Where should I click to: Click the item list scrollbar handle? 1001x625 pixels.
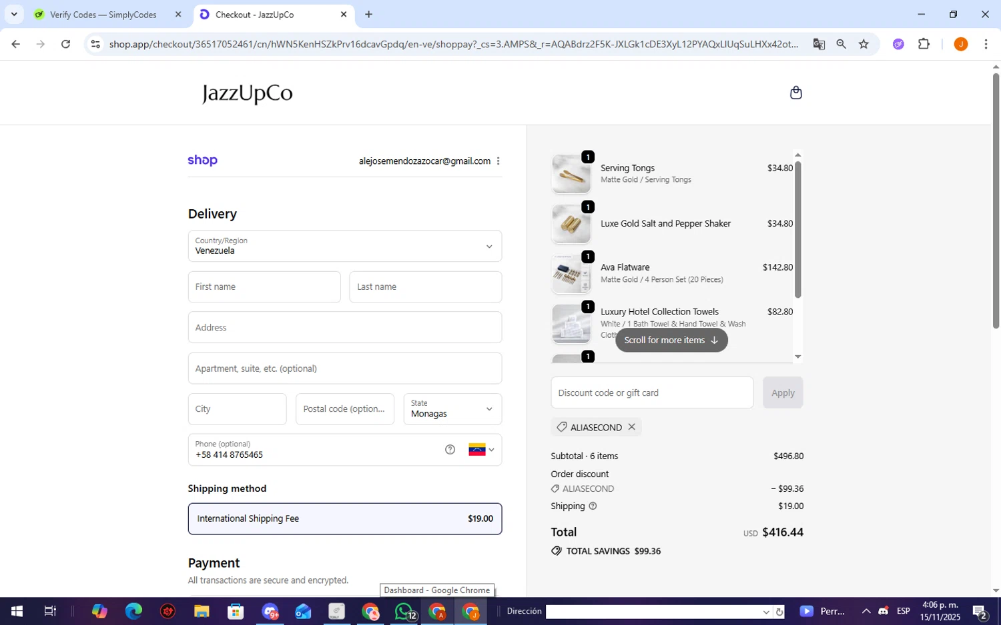(x=797, y=229)
